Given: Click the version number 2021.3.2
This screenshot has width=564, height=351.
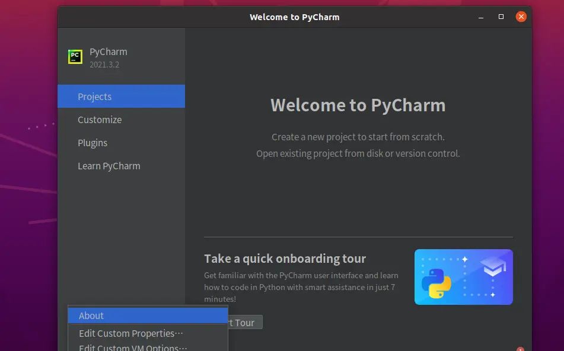Looking at the screenshot, I should [104, 65].
